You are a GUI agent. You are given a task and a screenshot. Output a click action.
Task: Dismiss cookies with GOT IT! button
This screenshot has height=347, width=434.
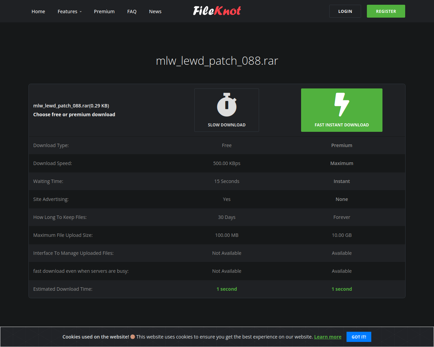click(x=359, y=337)
